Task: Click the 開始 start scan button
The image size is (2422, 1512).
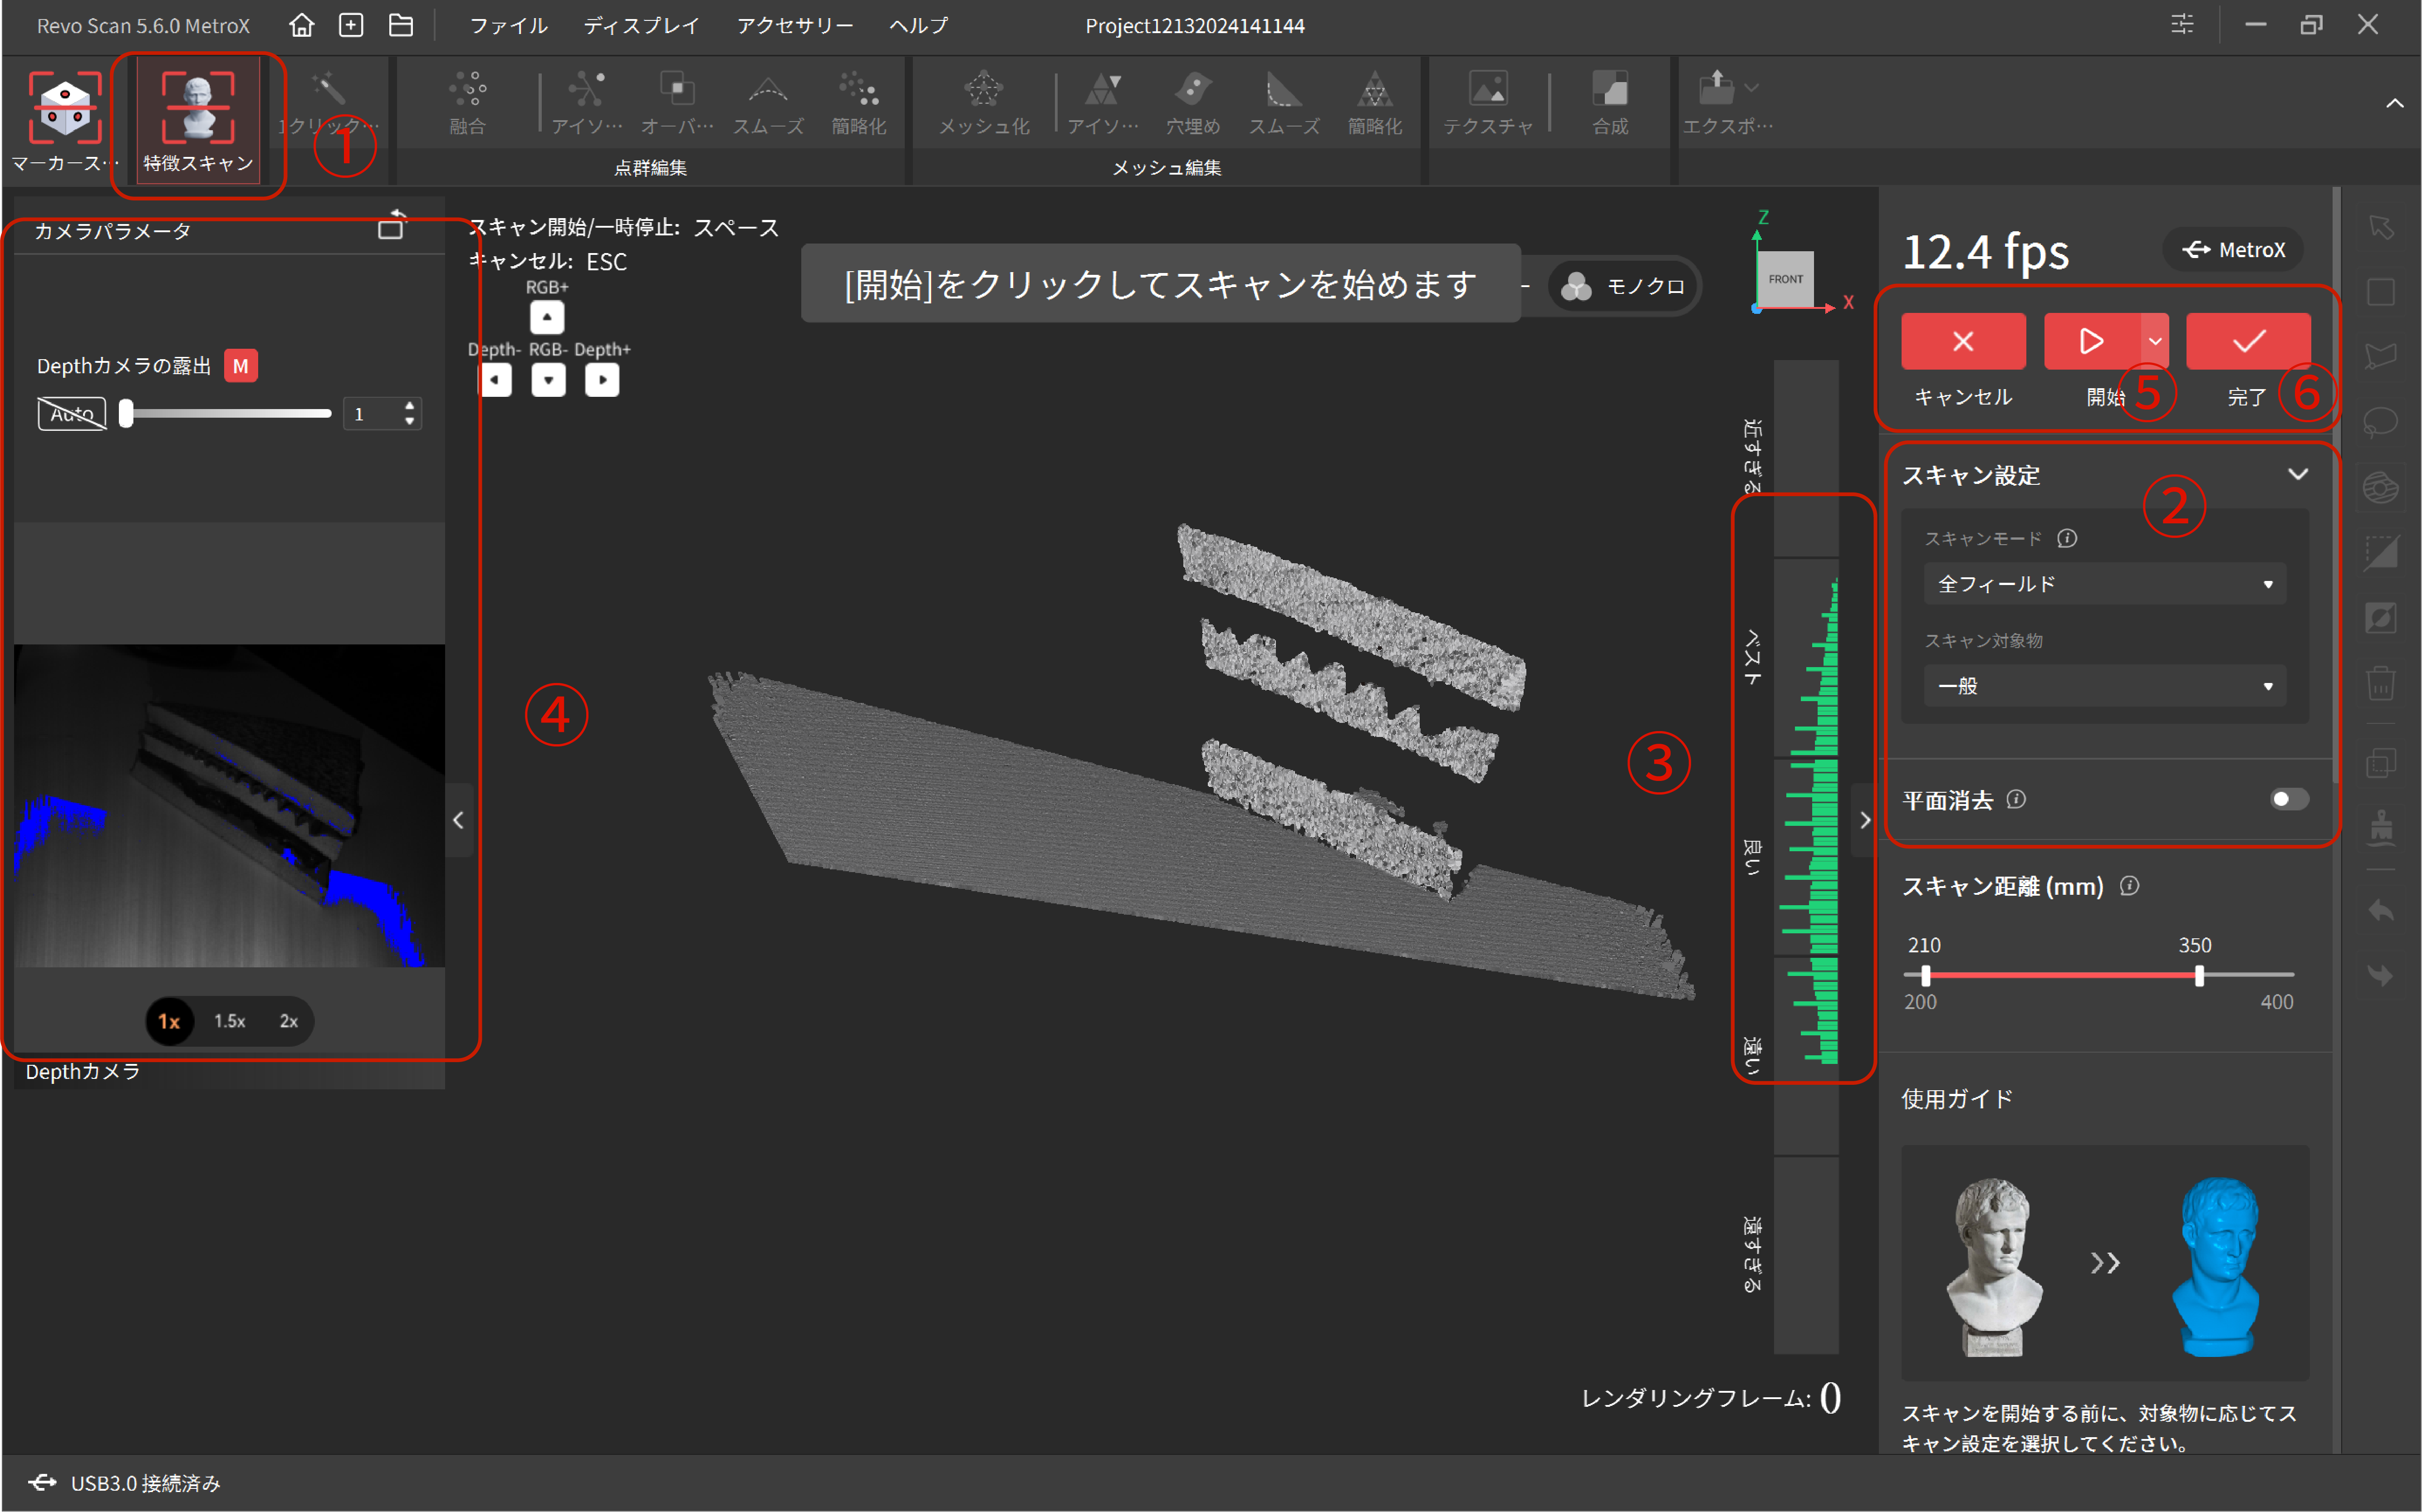Action: (2091, 341)
